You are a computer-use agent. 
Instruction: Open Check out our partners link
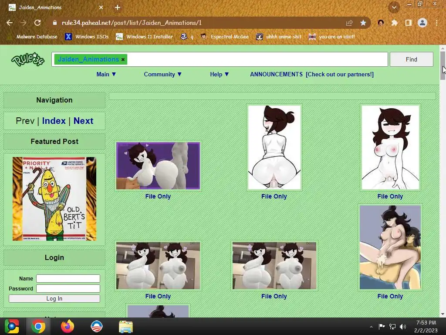coord(340,74)
